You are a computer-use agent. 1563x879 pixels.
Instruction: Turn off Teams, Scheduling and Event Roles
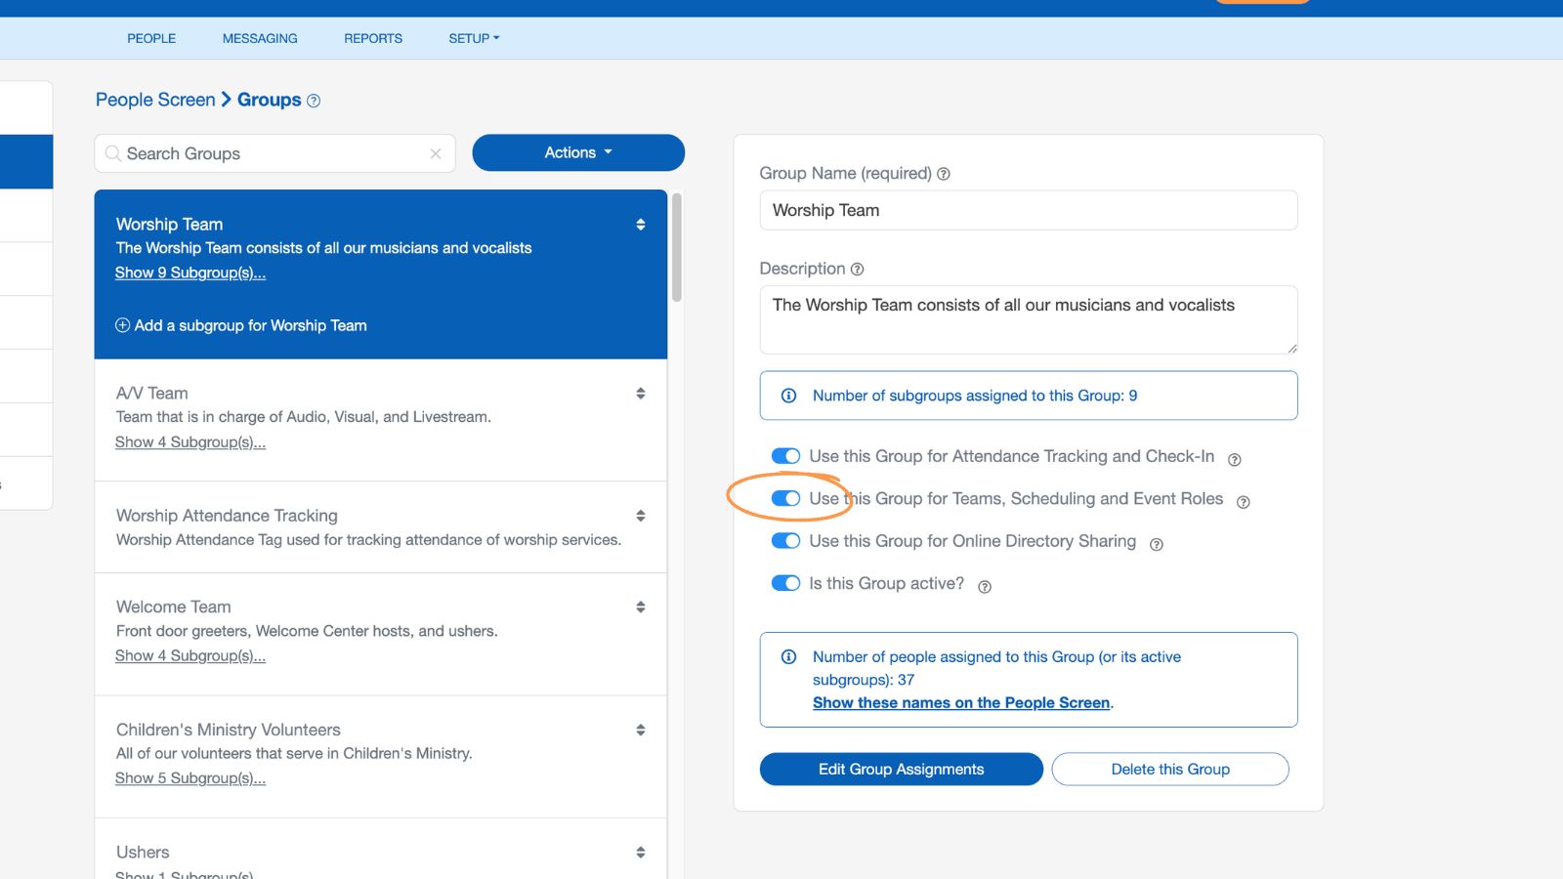(785, 498)
